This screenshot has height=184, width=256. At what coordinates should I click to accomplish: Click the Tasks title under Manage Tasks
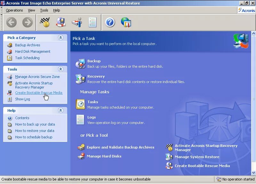(x=93, y=102)
